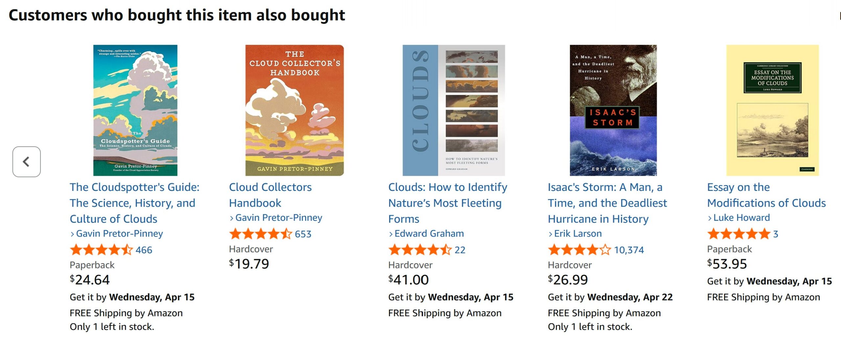Click five-star rating with 3 reviews
The image size is (841, 349).
pyautogui.click(x=739, y=234)
